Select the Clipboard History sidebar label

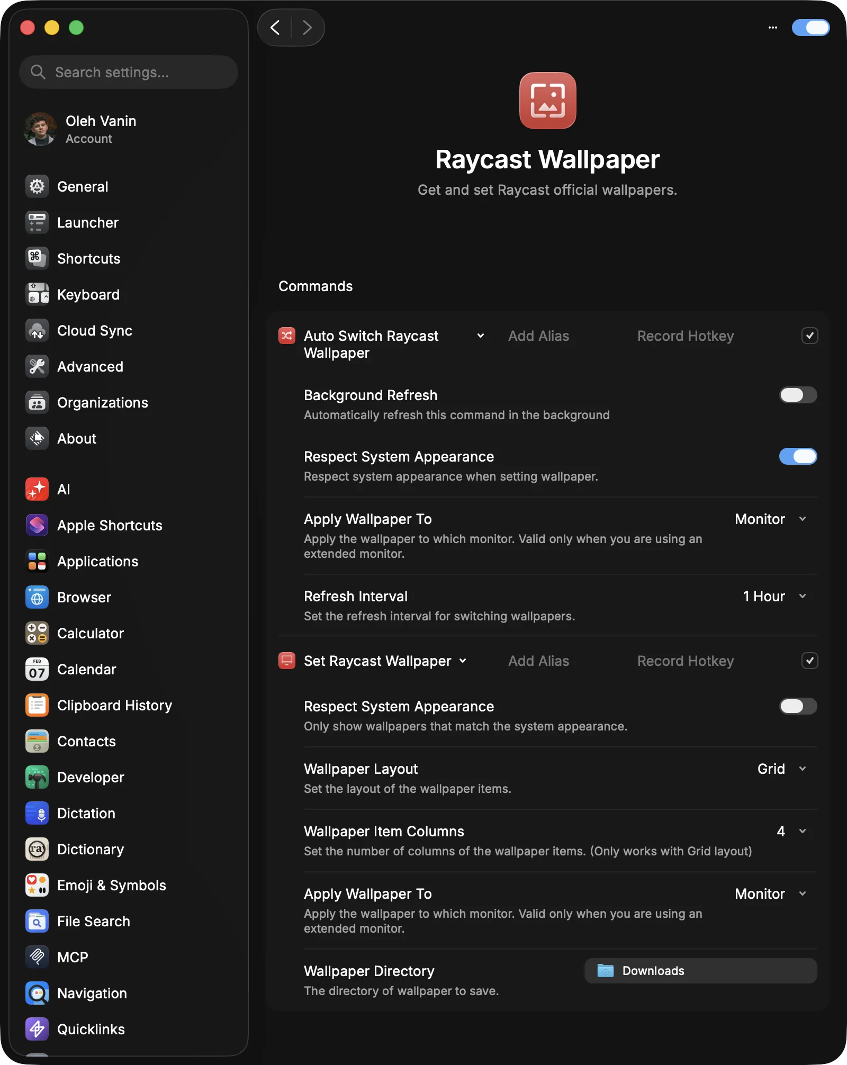coord(115,706)
